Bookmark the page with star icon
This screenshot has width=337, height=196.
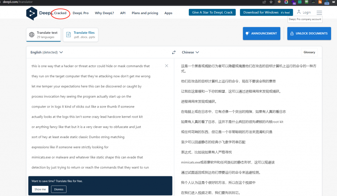271,2
